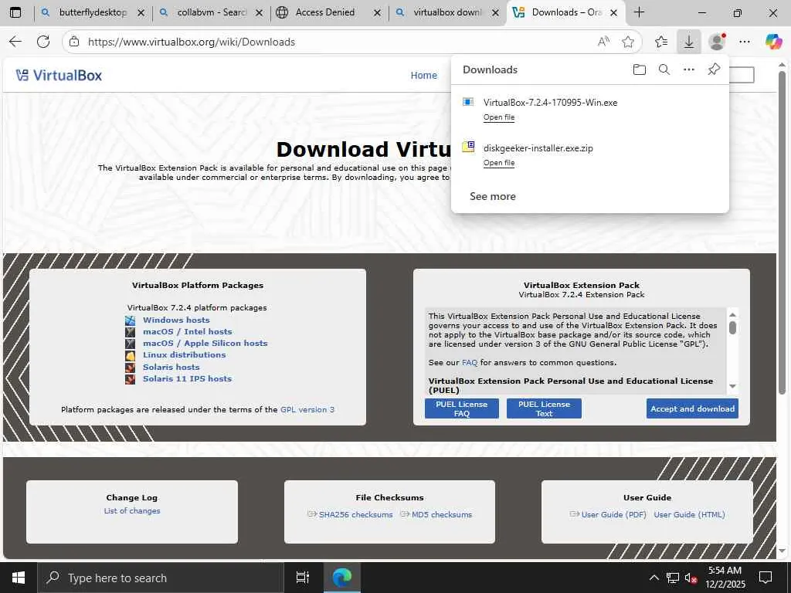Close the collabvm search tab
791x593 pixels.
coord(260,13)
